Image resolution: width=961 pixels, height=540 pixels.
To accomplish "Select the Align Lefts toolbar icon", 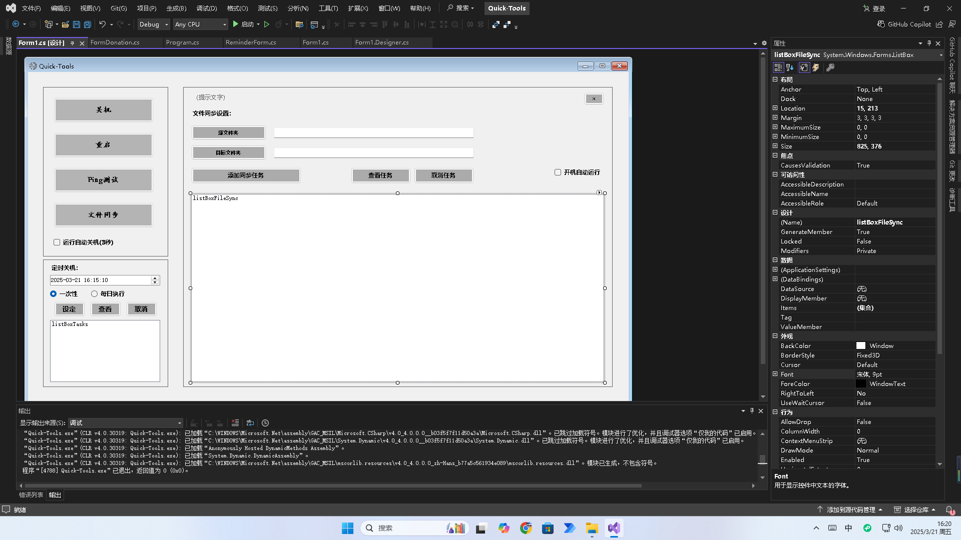I will coord(352,24).
